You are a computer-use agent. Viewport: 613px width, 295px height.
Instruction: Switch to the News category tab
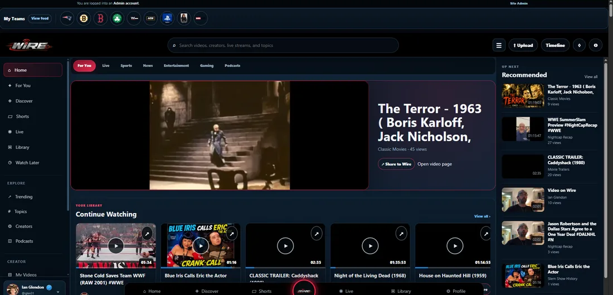(148, 66)
